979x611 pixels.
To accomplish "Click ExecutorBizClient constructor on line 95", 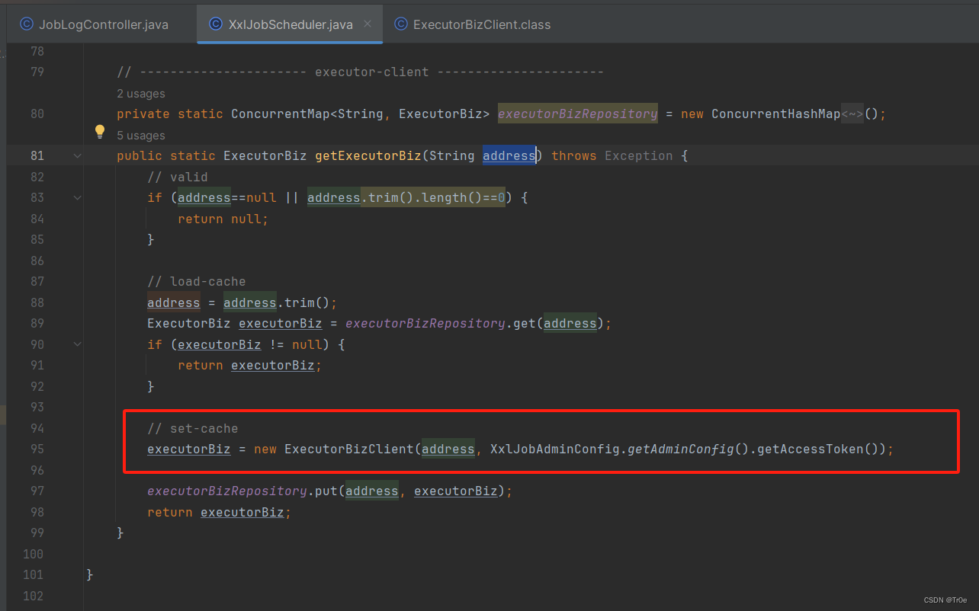I will (348, 449).
